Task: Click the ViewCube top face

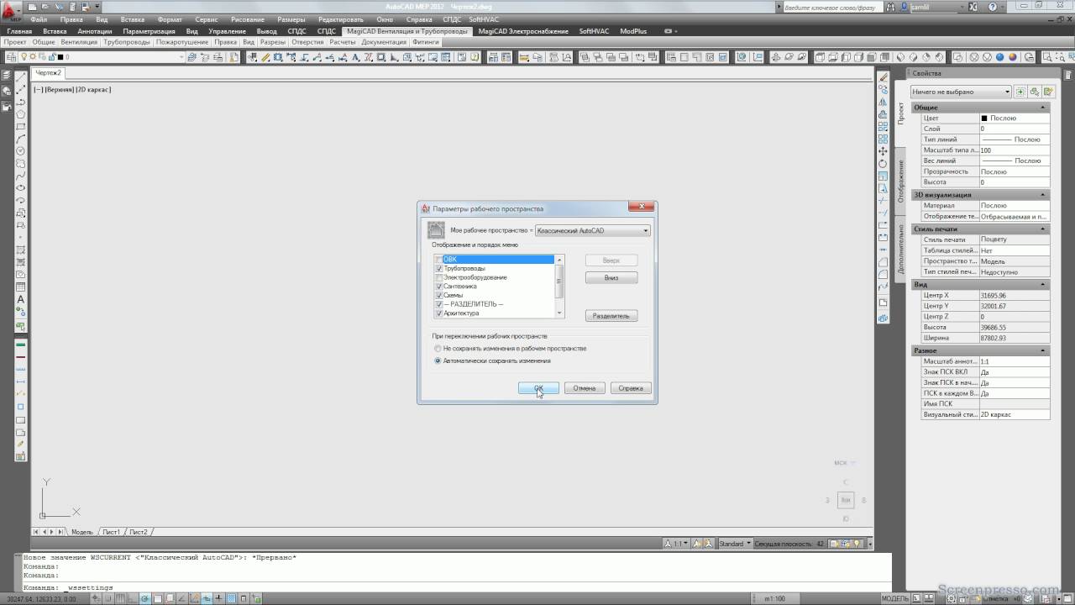Action: (x=846, y=500)
